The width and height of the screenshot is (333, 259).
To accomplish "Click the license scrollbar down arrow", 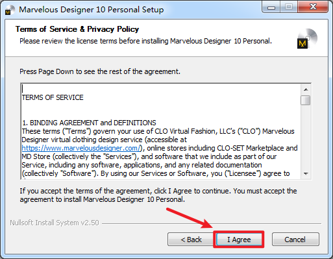I will (x=306, y=174).
